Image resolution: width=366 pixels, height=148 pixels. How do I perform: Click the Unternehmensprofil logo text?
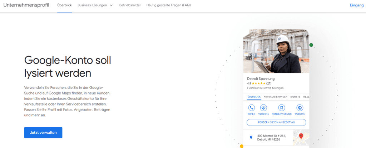click(x=26, y=5)
